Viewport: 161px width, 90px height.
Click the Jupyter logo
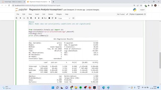tap(21, 9)
